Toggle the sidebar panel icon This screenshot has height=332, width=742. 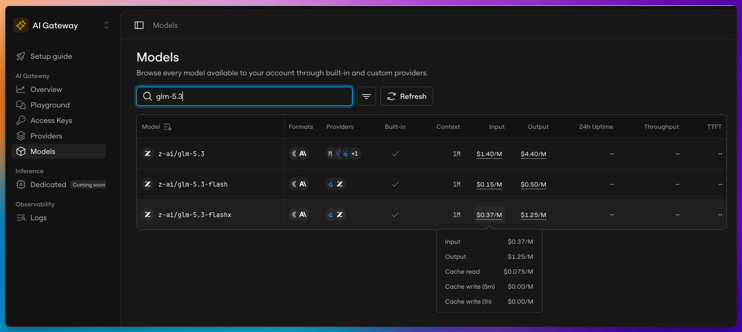[139, 25]
